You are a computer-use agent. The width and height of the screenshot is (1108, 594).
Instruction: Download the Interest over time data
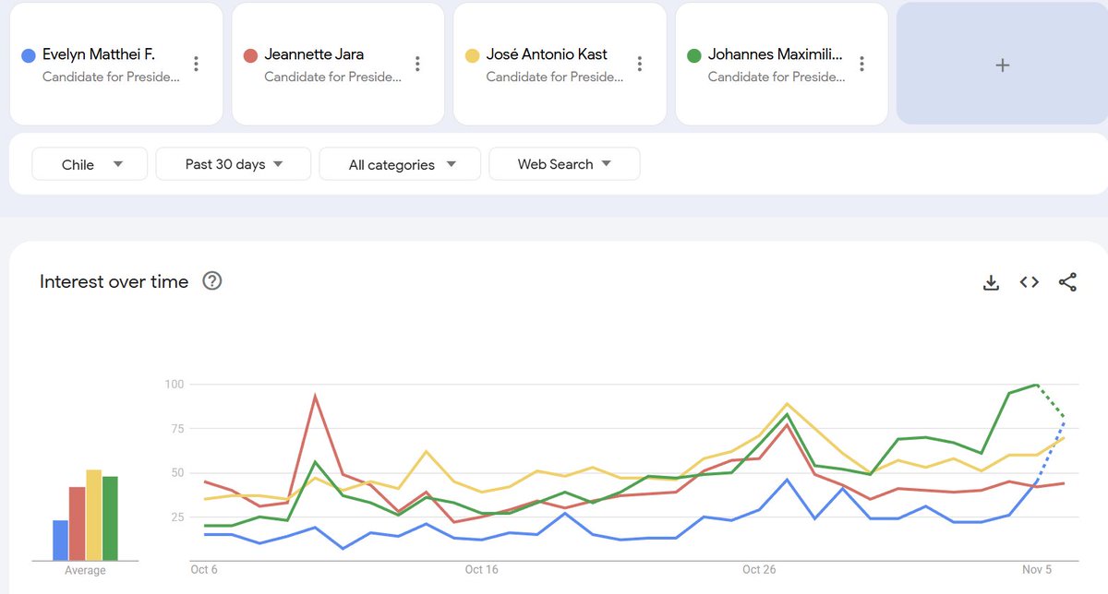991,282
